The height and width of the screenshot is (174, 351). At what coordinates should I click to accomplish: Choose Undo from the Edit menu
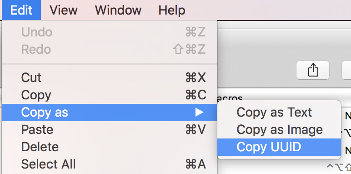(x=110, y=32)
